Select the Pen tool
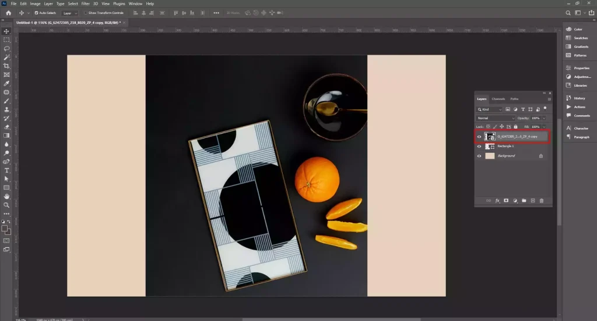 [x=6, y=162]
